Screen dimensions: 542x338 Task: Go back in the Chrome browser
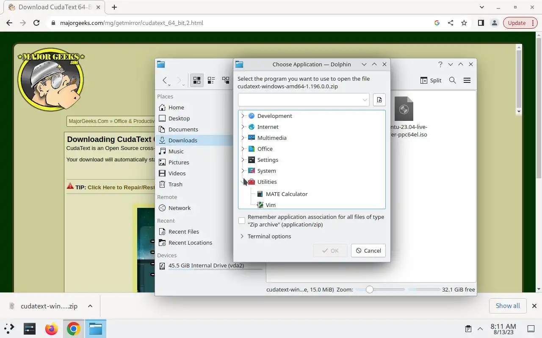coord(9,23)
